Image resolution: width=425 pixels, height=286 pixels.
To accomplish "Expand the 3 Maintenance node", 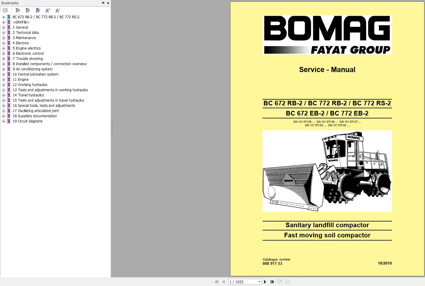I will tap(3, 38).
